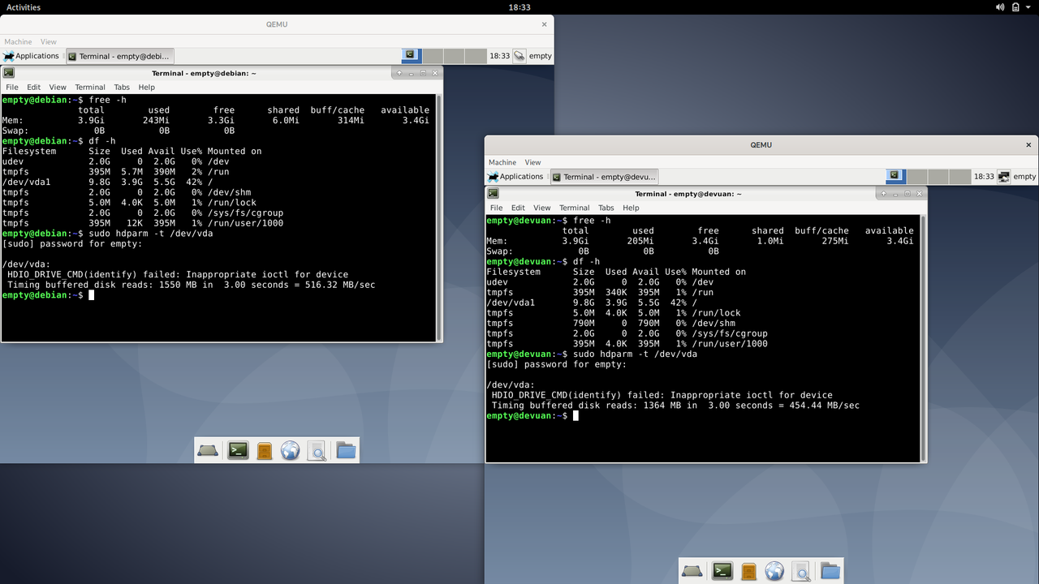Click the 18:33 clock in Devuan panel
Viewport: 1039px width, 584px height.
[x=984, y=177]
